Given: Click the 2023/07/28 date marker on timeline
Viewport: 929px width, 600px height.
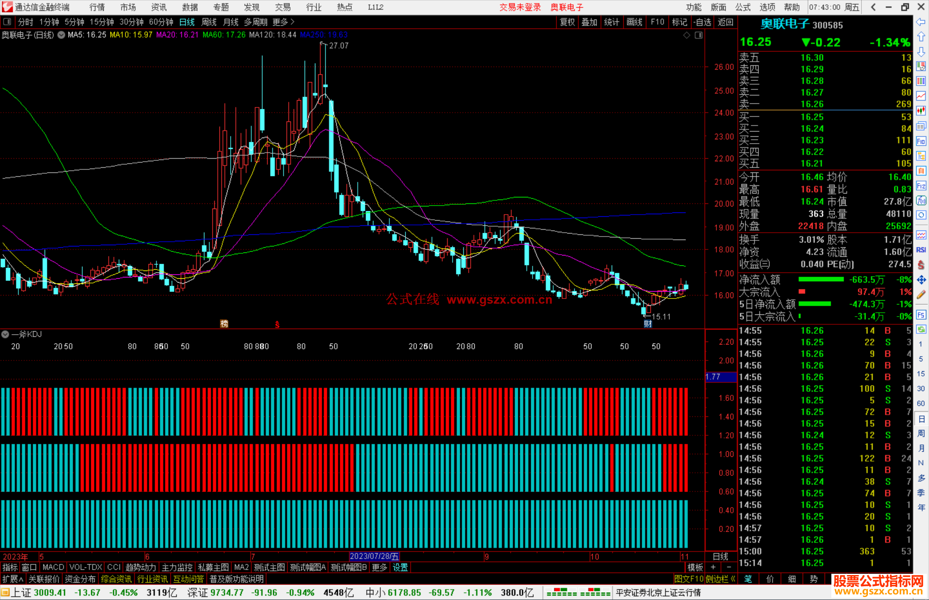Looking at the screenshot, I should 374,556.
